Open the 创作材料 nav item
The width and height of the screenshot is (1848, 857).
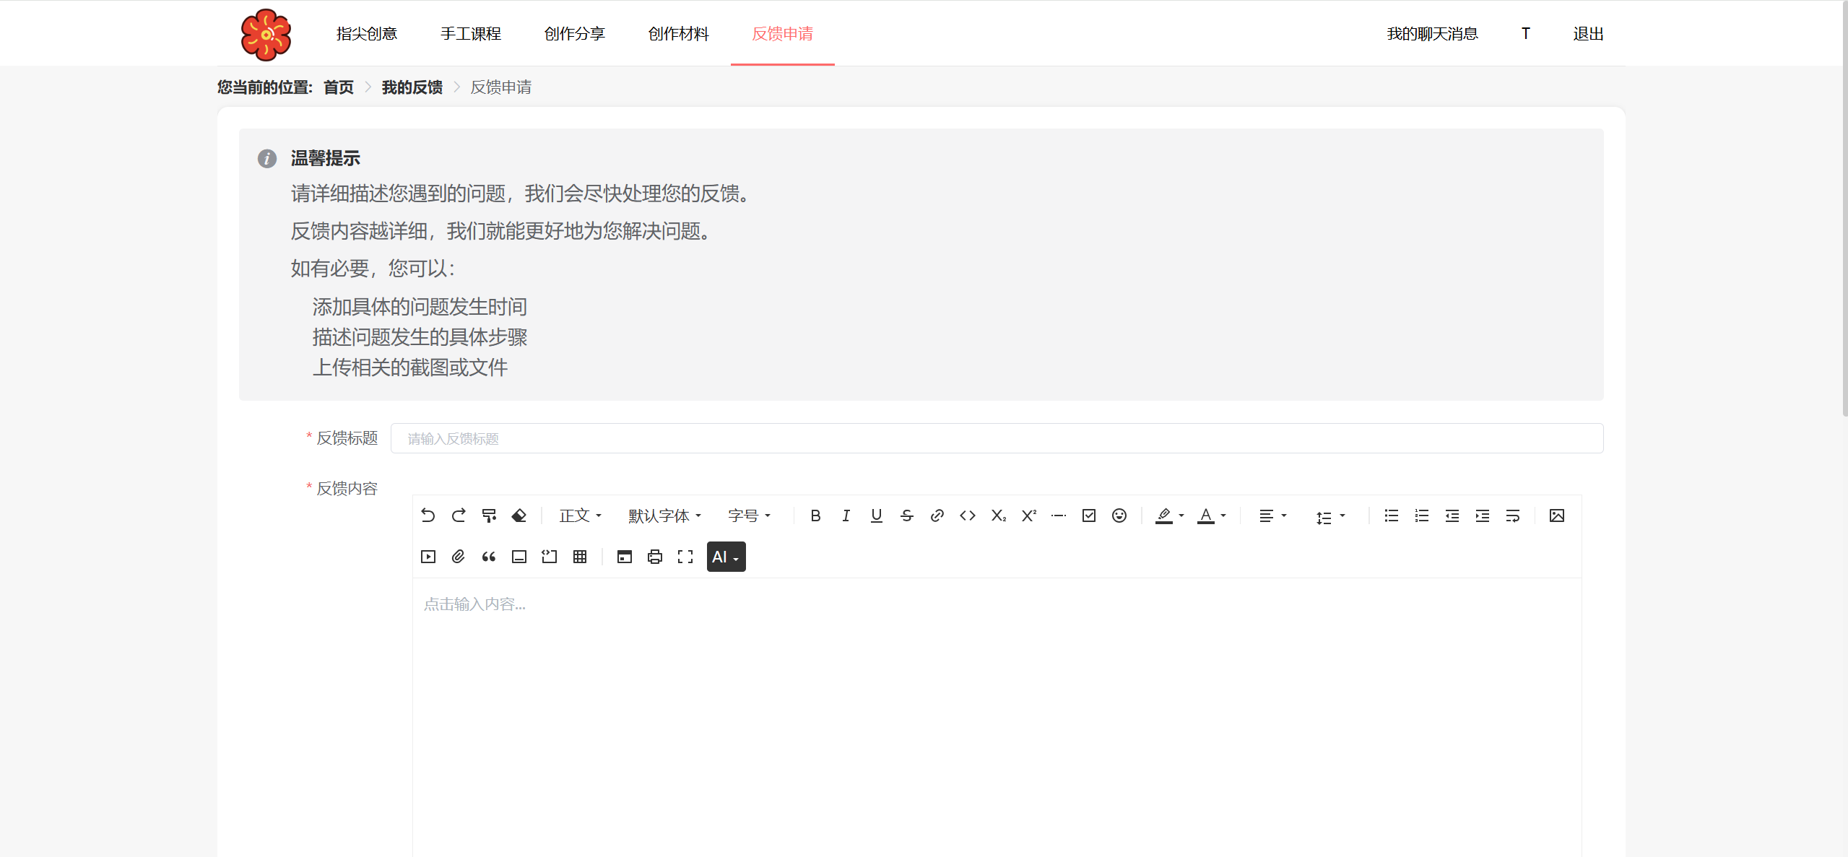679,33
